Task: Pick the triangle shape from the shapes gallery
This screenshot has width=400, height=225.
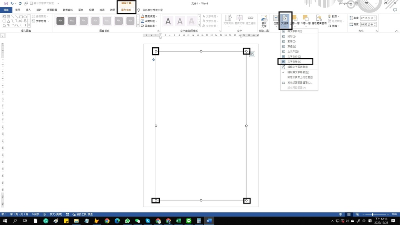Action: (x=9, y=21)
